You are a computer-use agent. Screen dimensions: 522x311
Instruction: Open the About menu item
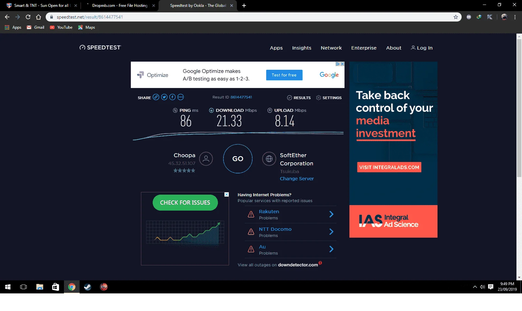pos(394,48)
